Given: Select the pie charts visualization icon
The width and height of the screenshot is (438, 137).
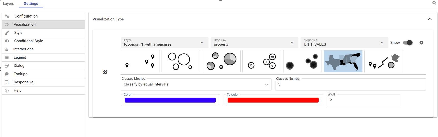Looking at the screenshot, I should point(221,61).
